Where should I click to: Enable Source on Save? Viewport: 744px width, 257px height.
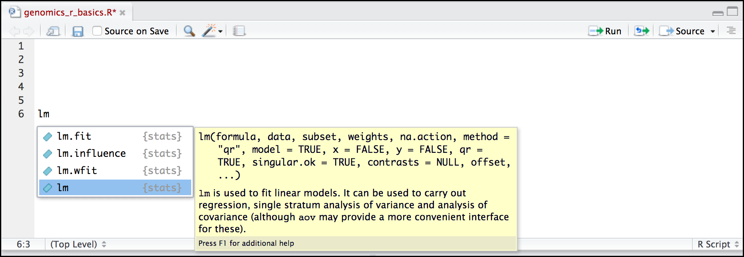pos(97,30)
